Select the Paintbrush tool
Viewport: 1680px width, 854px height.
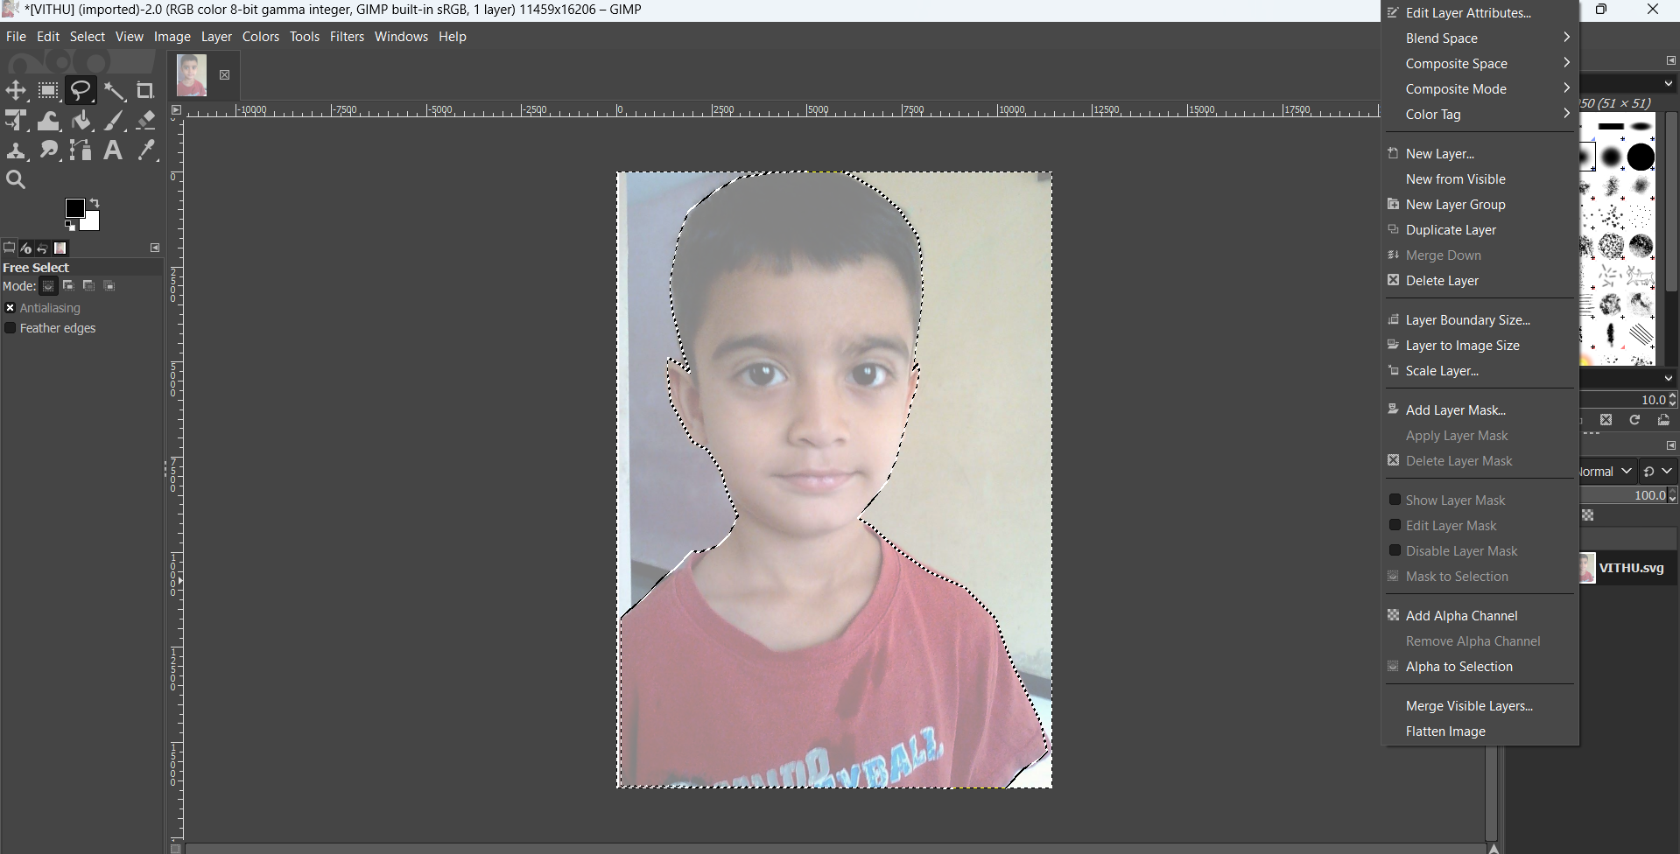114,121
